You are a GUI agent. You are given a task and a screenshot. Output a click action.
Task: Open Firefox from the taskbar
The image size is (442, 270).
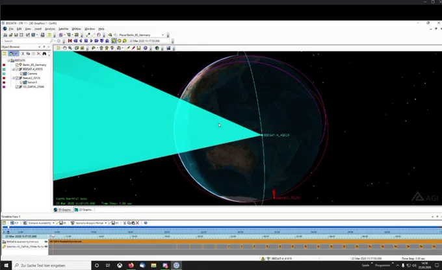tap(131, 265)
